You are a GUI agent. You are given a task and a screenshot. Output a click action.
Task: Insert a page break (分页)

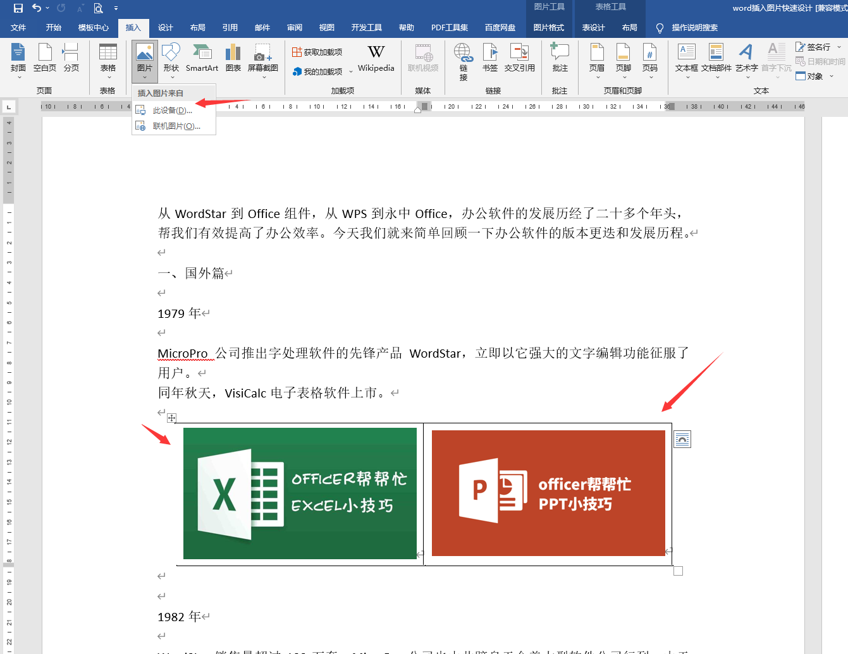pos(71,58)
